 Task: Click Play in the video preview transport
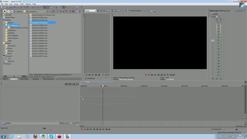pos(155,75)
